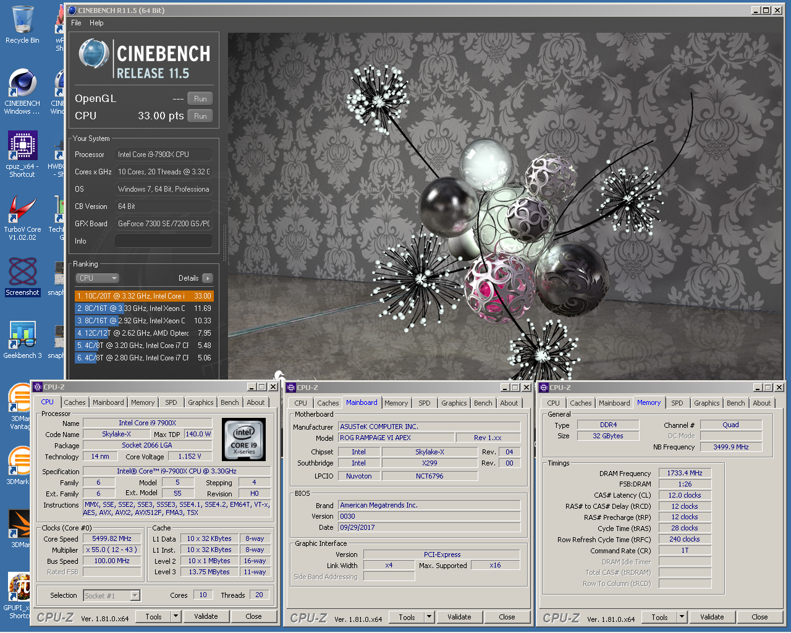Select the Screenshot desktop icon
Viewport: 791px width, 633px height.
[22, 277]
